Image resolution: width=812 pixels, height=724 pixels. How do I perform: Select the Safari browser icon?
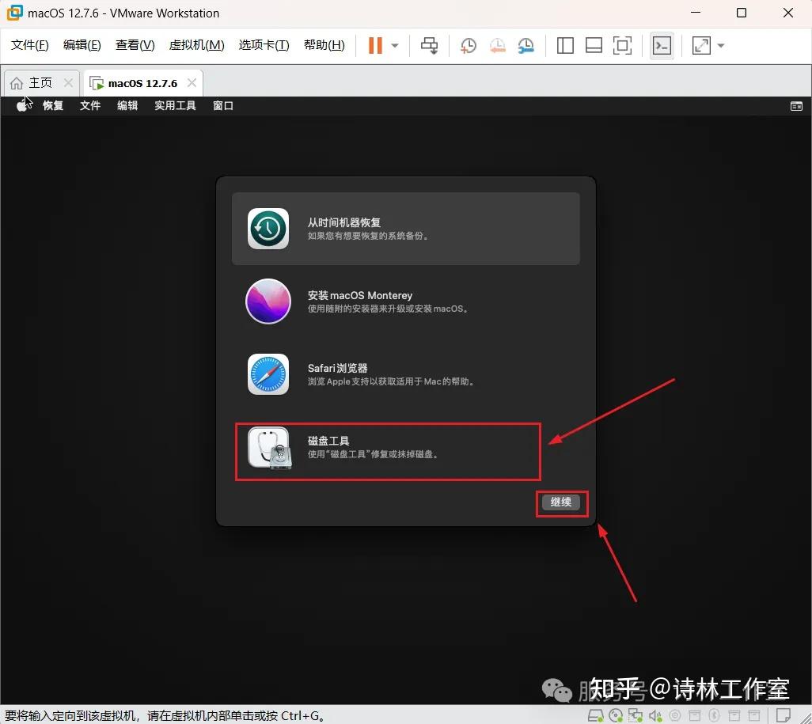[x=268, y=374]
